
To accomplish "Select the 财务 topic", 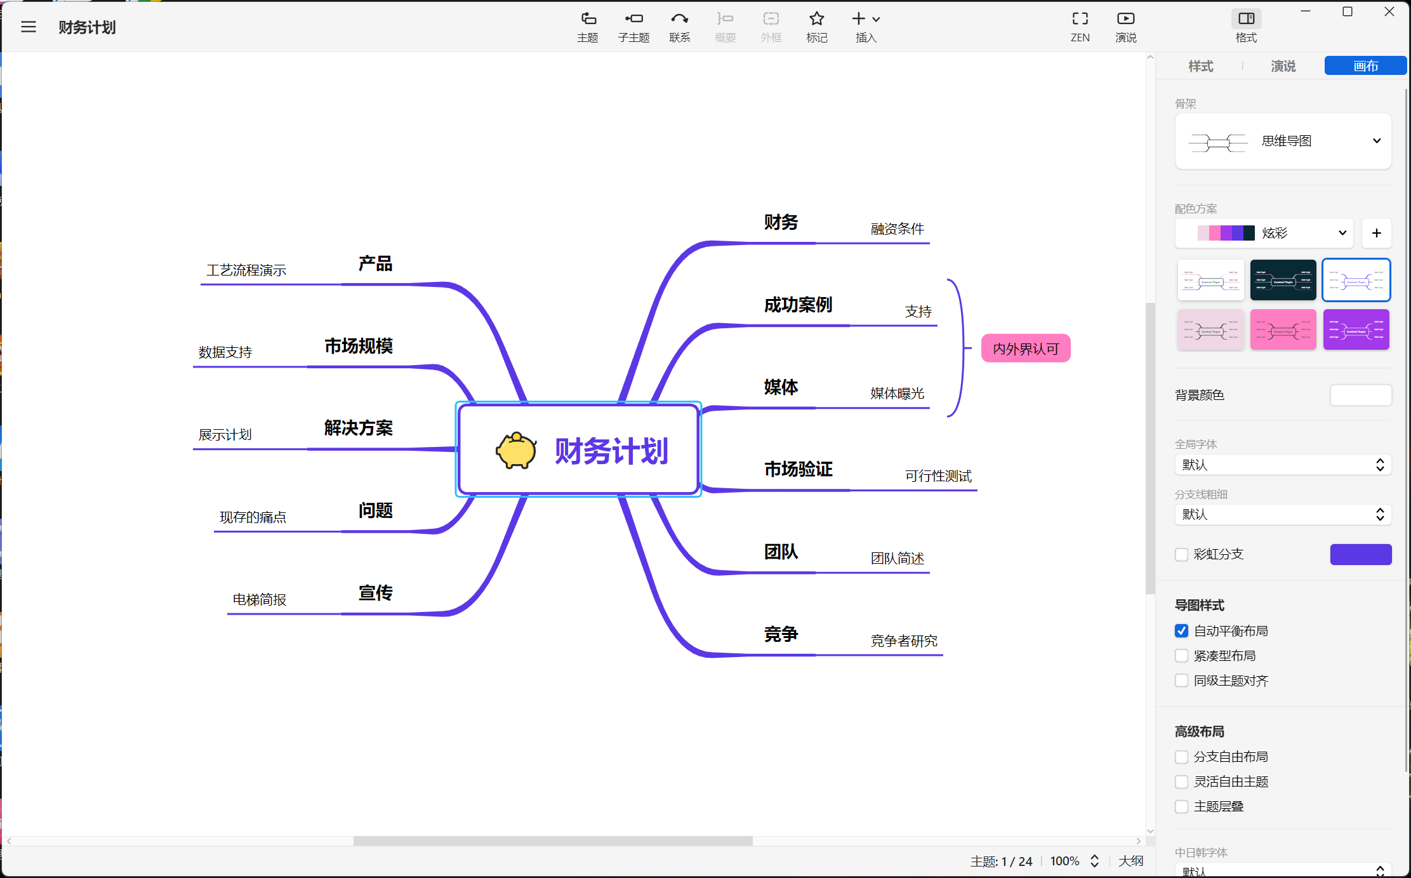I will coord(781,222).
